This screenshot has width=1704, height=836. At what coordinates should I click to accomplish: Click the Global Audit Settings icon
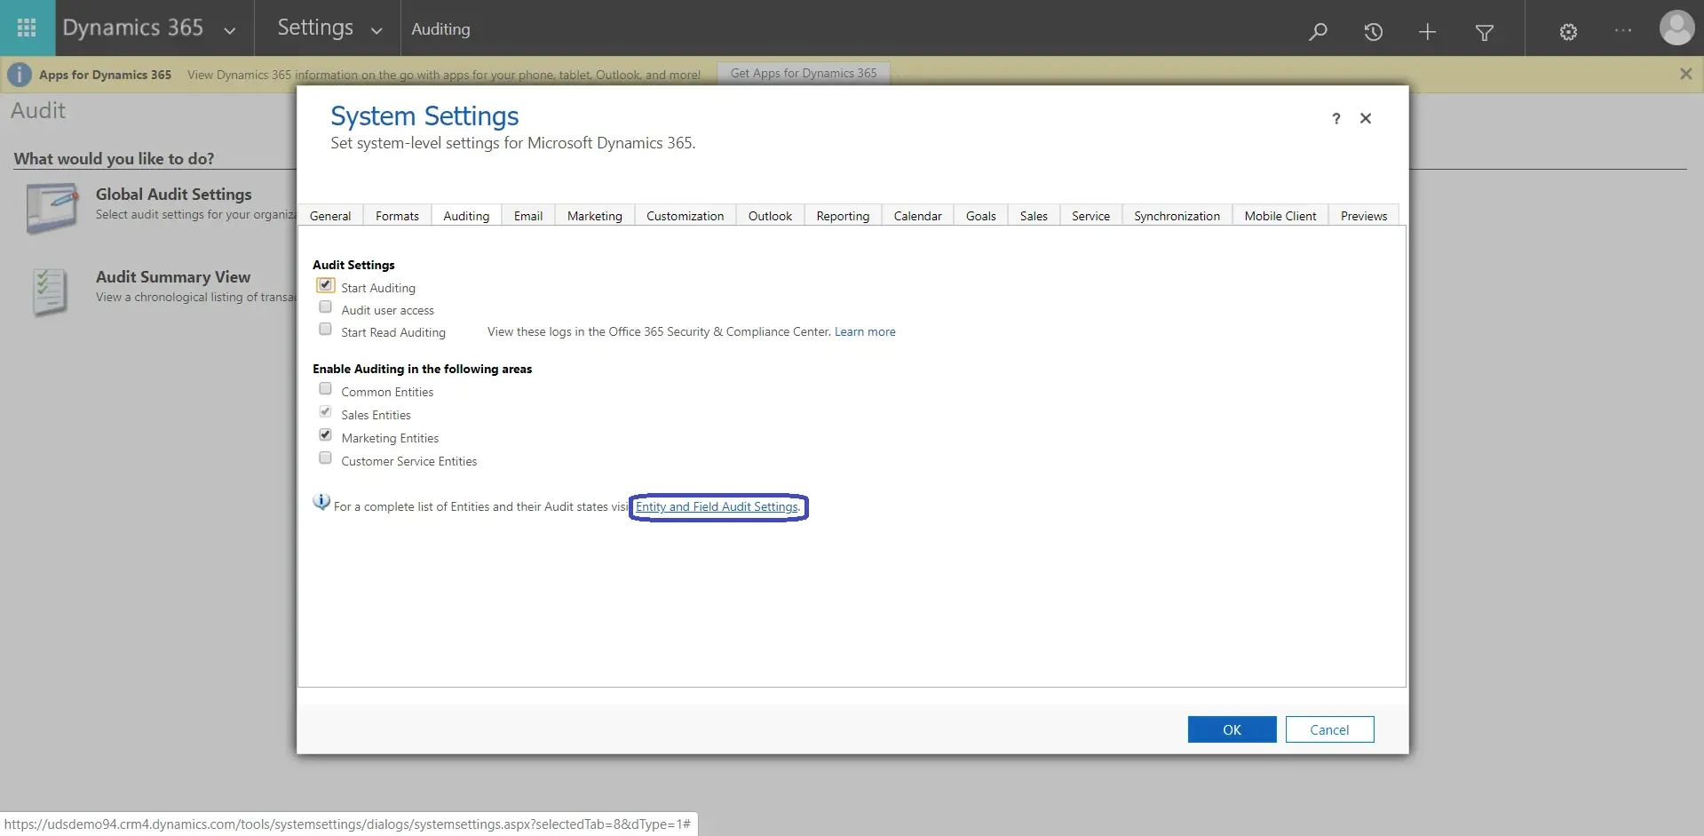point(52,208)
